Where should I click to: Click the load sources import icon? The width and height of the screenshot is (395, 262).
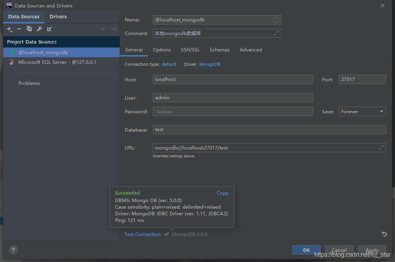(x=50, y=29)
